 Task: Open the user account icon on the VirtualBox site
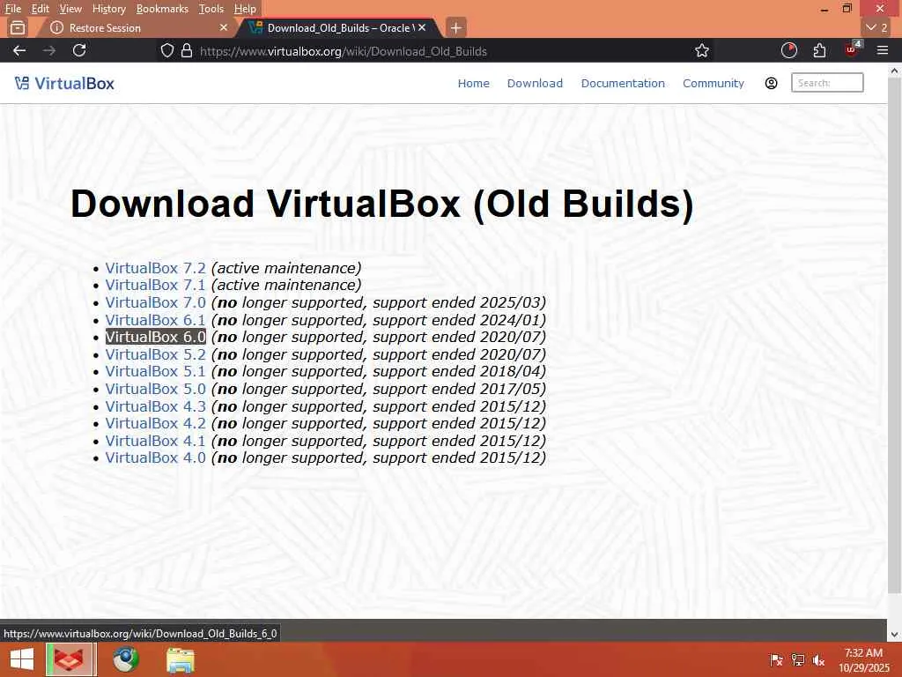[772, 83]
